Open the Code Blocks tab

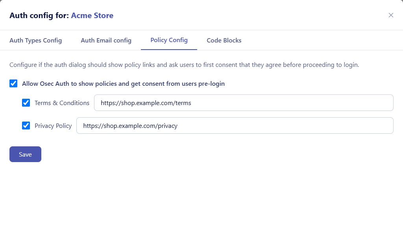[224, 40]
